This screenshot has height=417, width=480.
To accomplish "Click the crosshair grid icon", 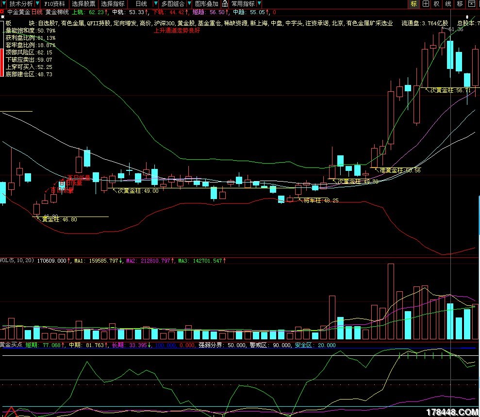I will 425,4.
